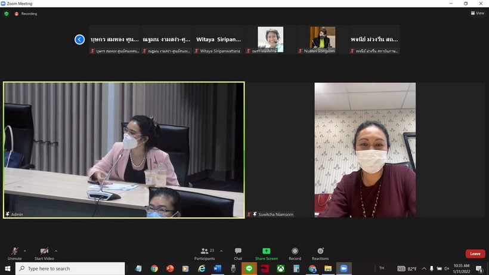Expand the arrow next to Participants
This screenshot has height=275, width=489.
[x=221, y=251]
